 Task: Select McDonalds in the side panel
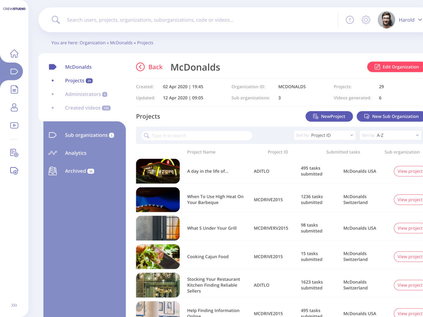pyautogui.click(x=78, y=67)
